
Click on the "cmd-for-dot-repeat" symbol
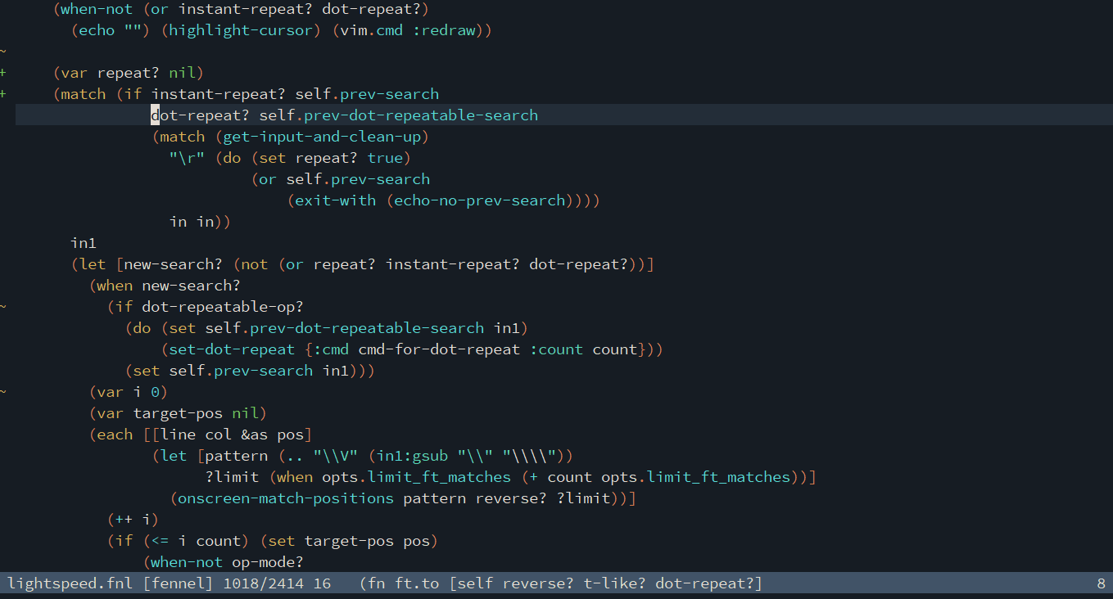[x=439, y=349]
